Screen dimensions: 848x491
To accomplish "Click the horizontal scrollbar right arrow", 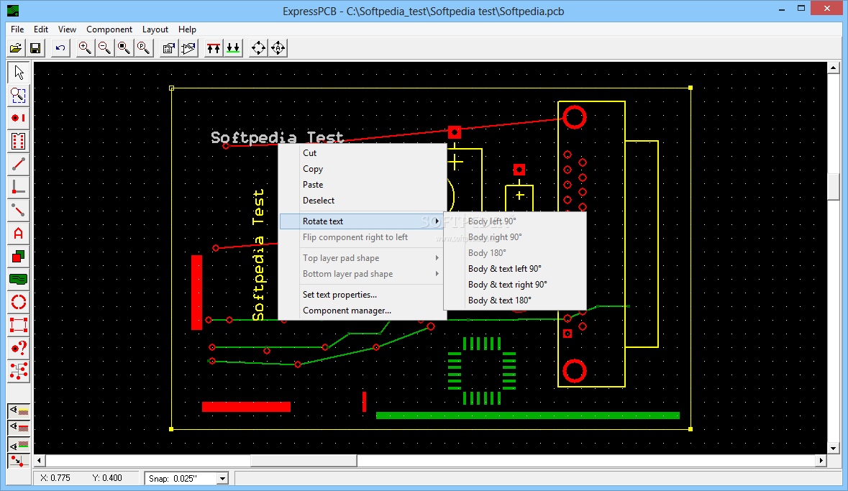I will click(x=821, y=461).
